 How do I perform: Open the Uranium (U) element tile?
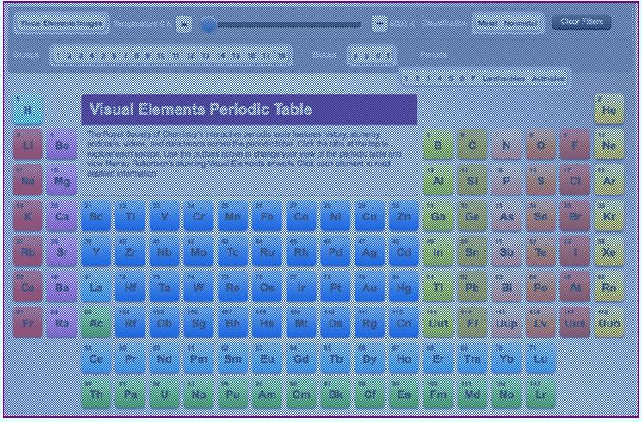click(164, 394)
